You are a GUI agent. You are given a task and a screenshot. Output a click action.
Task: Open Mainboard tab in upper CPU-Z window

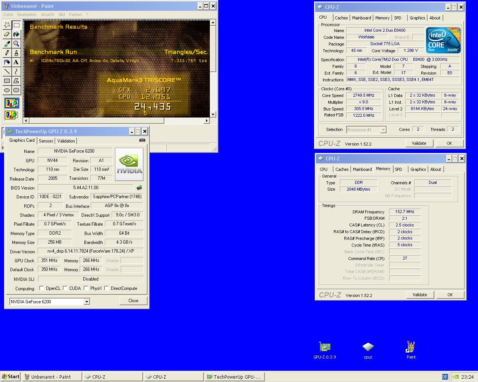tap(361, 18)
